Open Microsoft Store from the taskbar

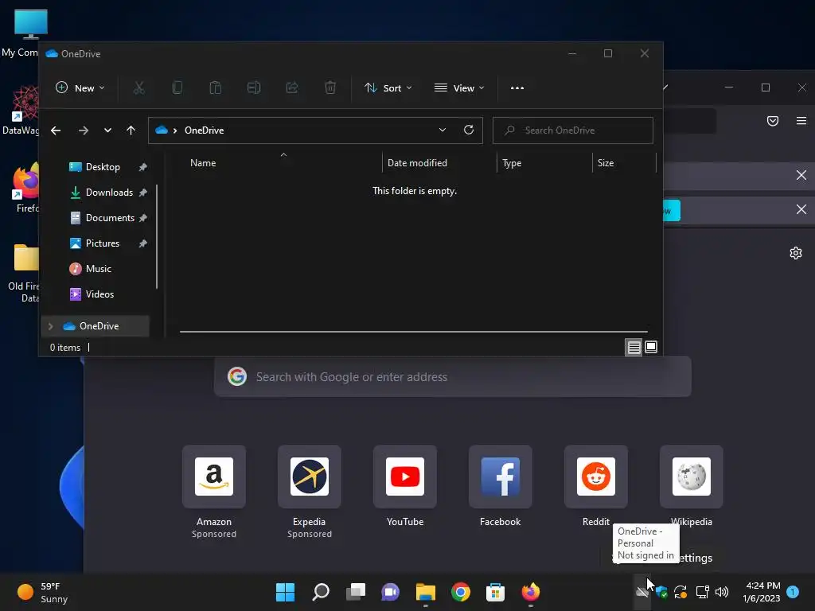[495, 592]
